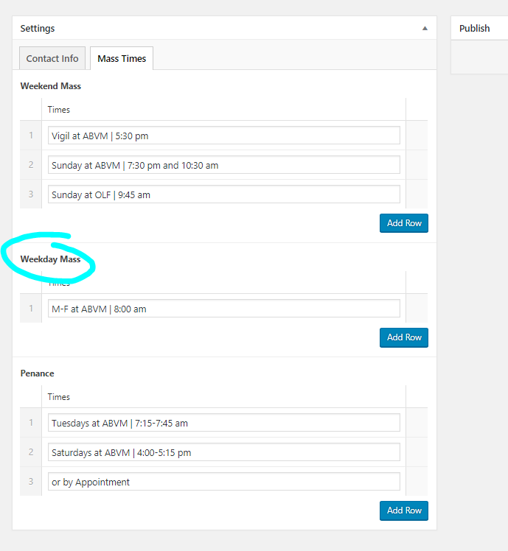
Task: Click row handle 2 beside Saturdays at ABVM
Action: tap(31, 452)
